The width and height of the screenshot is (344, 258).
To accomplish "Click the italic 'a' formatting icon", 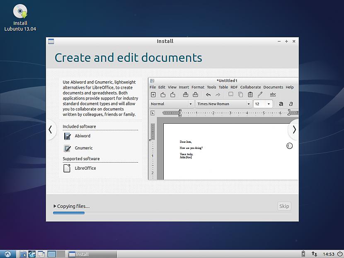I will [x=291, y=104].
